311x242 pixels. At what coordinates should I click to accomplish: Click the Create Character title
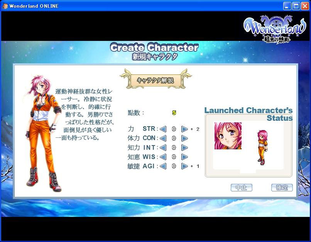pyautogui.click(x=154, y=47)
